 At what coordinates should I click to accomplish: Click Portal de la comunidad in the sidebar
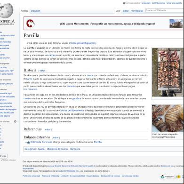8,36
